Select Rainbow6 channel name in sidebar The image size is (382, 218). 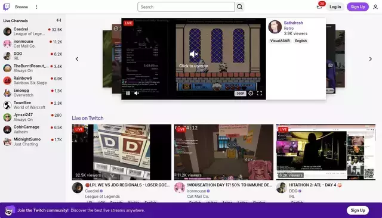click(23, 78)
